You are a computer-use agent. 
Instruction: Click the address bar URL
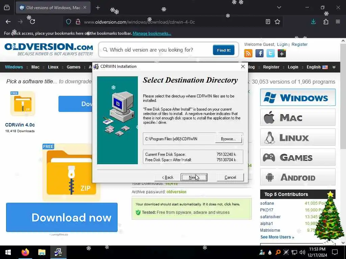tap(139, 22)
